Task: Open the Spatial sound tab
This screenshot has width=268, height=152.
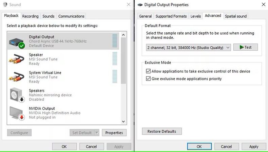Action: tap(236, 16)
